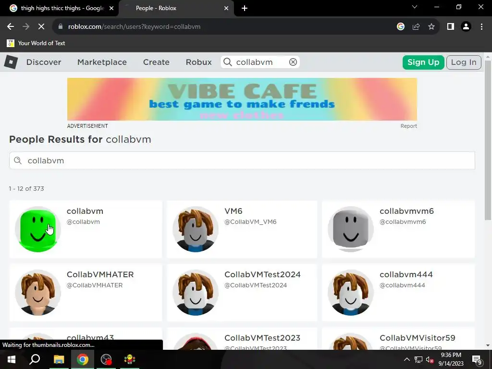Click the CollabVMTest2024 display name

(262, 274)
